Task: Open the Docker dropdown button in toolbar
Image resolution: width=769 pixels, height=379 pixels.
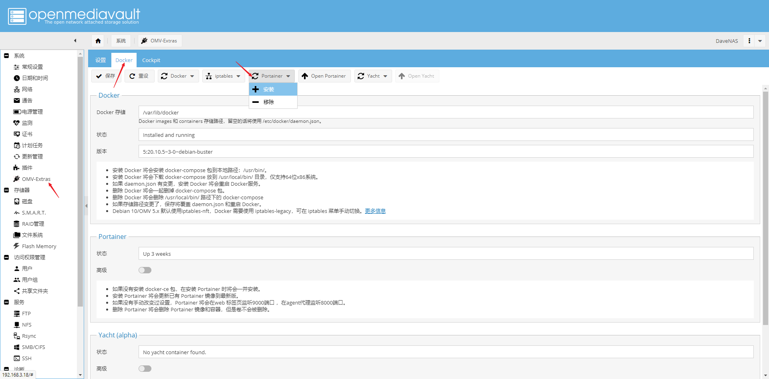Action: point(178,76)
